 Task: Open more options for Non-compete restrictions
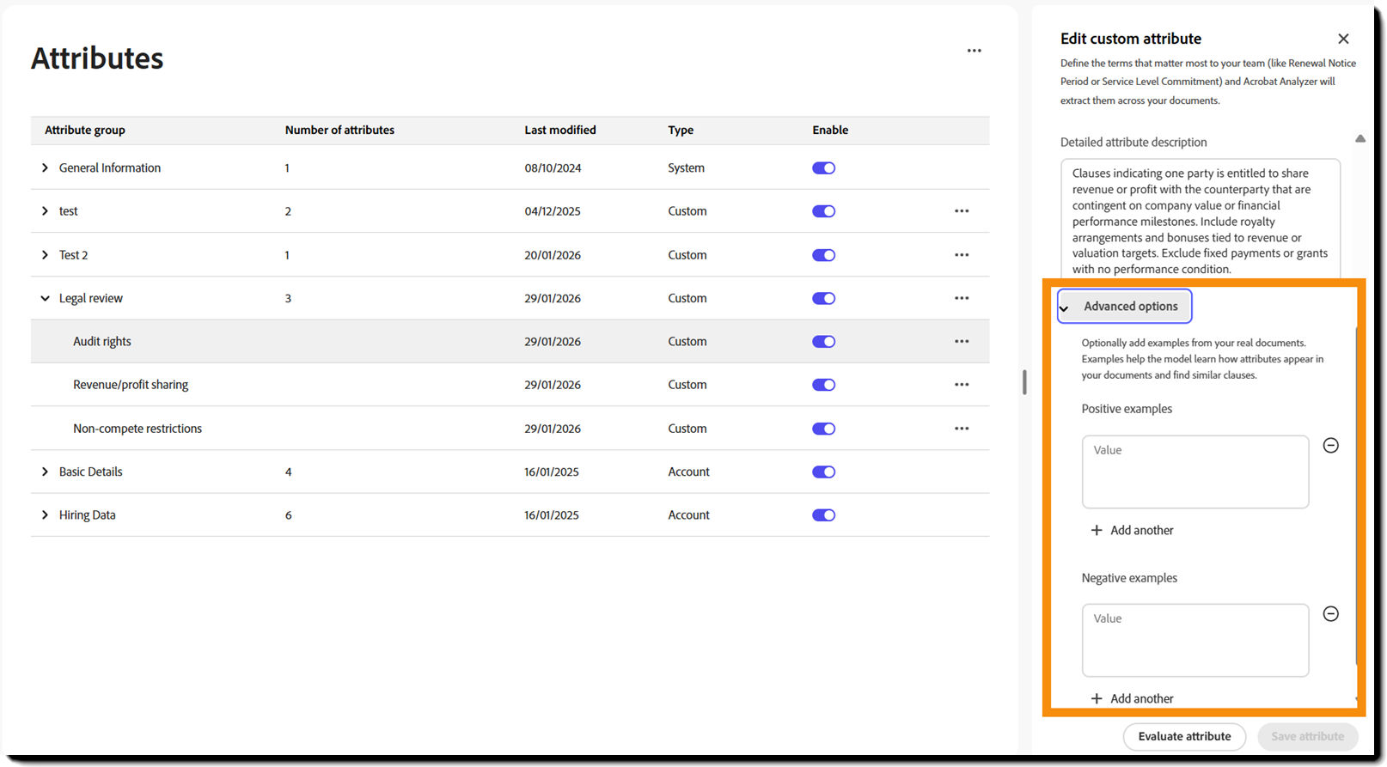[962, 429]
